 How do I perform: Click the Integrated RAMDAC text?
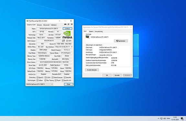tap(105, 50)
